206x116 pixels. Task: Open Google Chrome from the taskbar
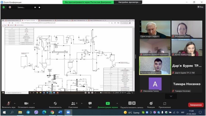[52, 112]
